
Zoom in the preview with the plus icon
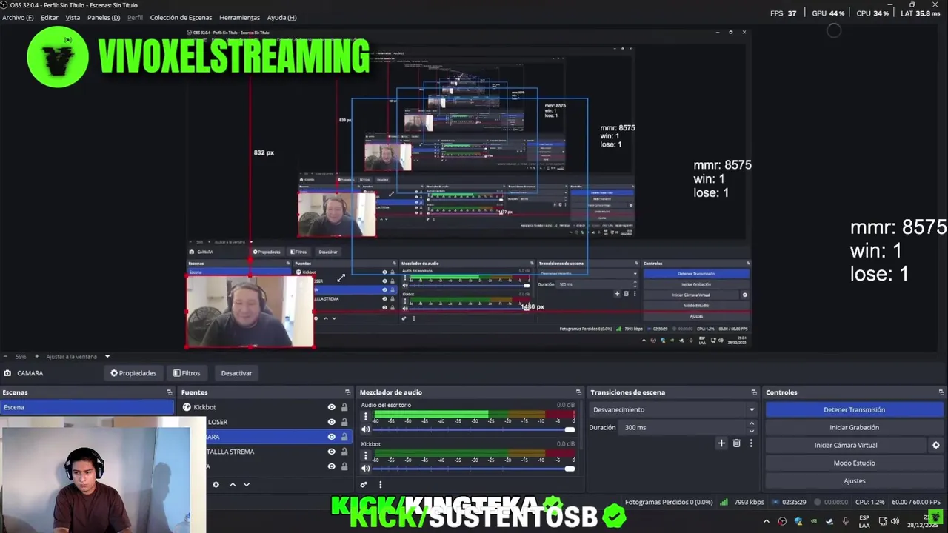(37, 356)
